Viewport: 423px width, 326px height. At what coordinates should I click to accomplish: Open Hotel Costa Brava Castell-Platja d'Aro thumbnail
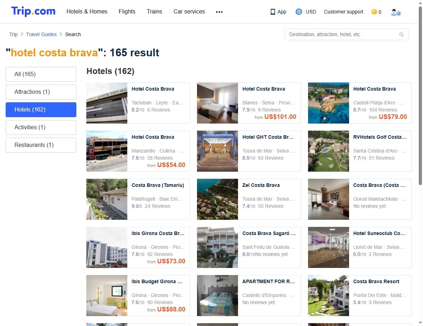(328, 103)
